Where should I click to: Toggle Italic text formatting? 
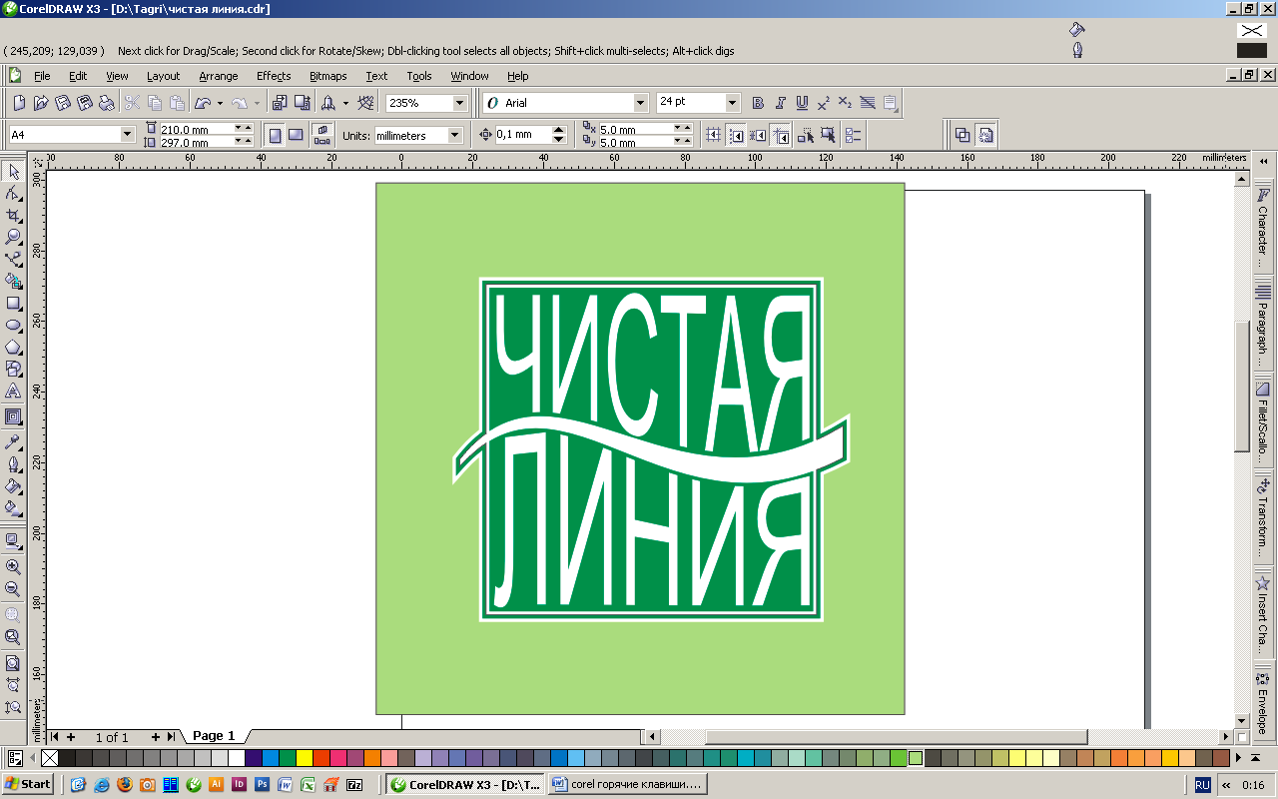[780, 103]
